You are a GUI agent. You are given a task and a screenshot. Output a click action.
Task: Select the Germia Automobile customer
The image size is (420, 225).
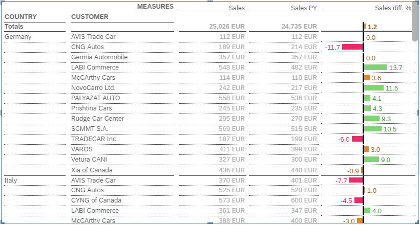[99, 57]
